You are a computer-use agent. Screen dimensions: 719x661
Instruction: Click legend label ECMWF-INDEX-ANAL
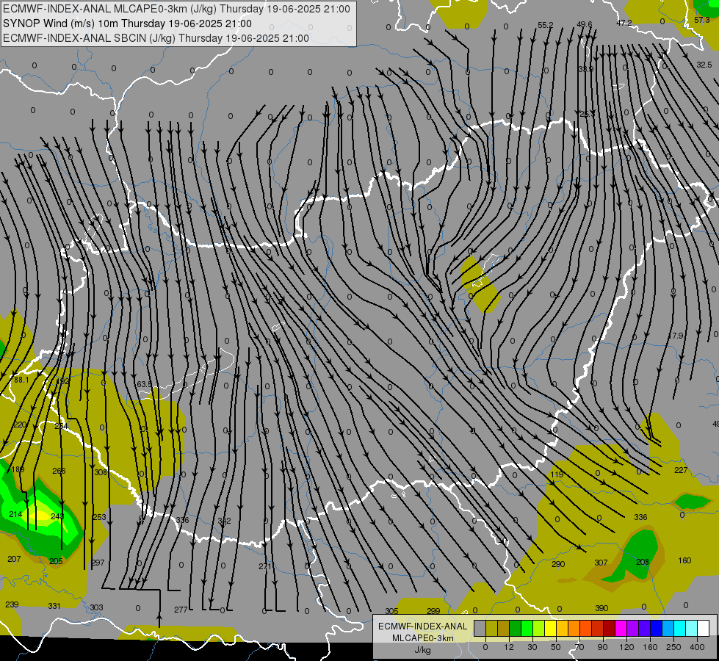[423, 626]
